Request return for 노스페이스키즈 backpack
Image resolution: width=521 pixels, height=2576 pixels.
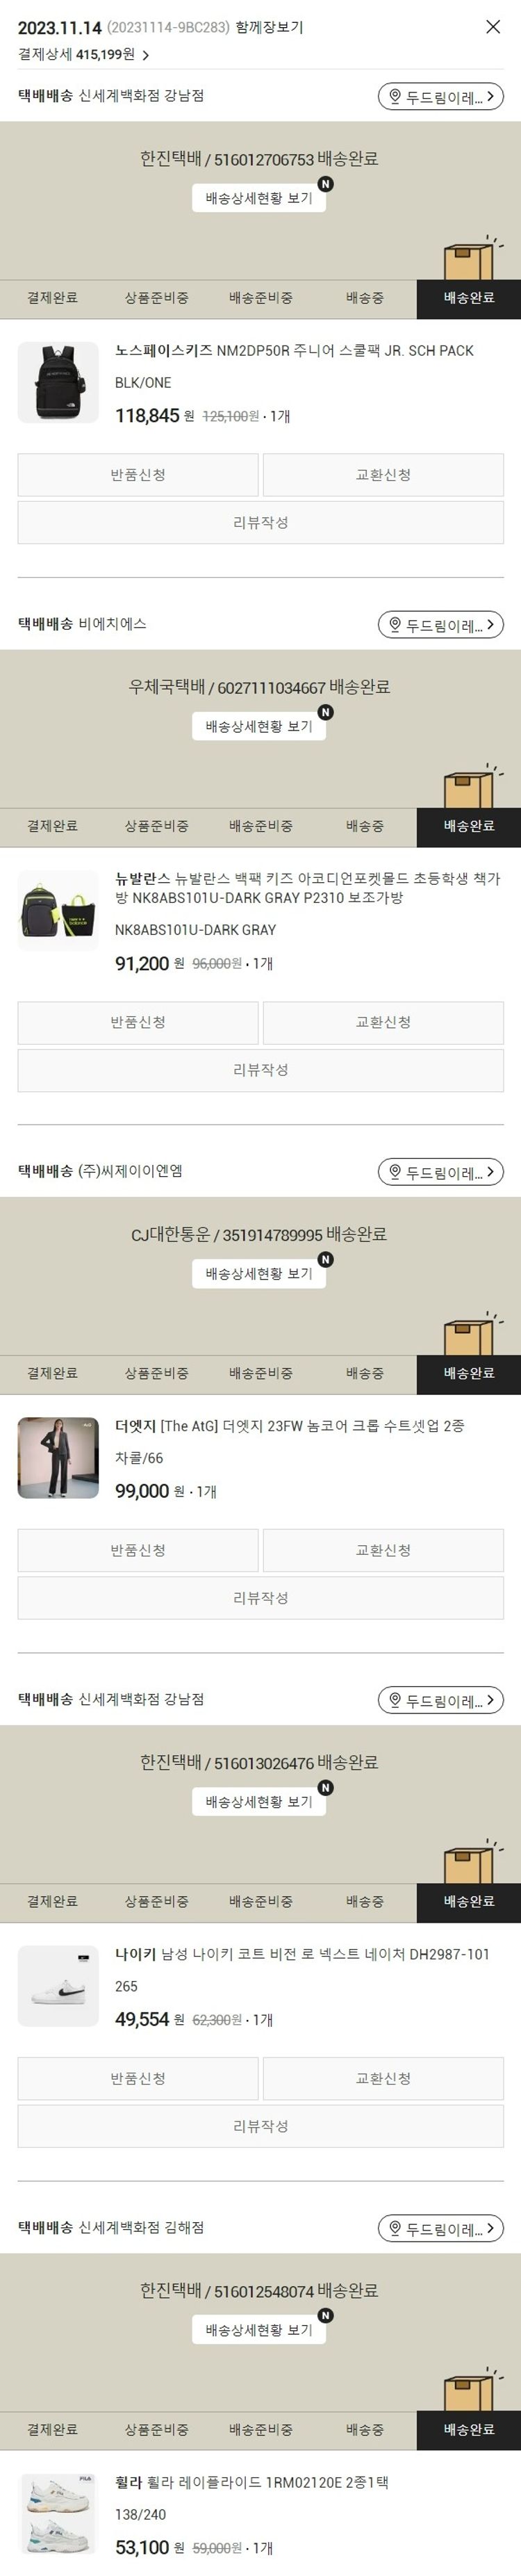point(138,475)
